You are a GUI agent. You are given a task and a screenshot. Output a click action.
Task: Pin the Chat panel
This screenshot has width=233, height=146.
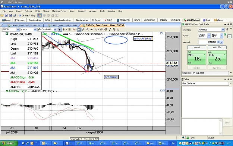[228, 79]
